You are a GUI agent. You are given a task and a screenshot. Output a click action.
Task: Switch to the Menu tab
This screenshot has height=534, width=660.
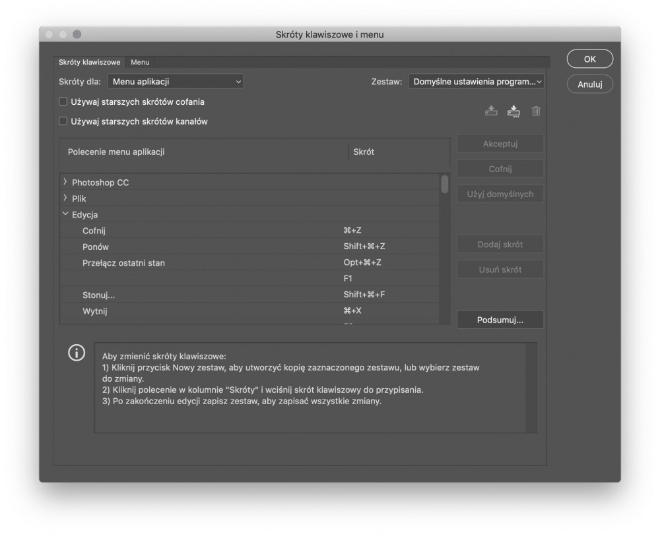point(140,62)
